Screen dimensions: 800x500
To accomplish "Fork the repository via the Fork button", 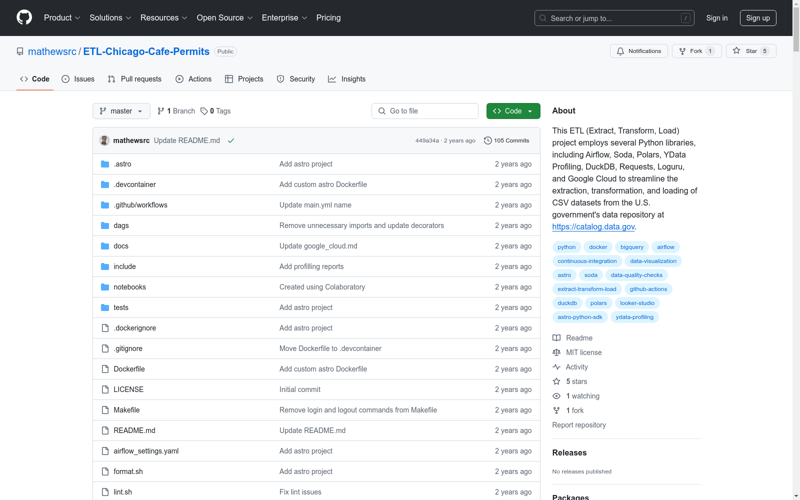I will [x=696, y=51].
